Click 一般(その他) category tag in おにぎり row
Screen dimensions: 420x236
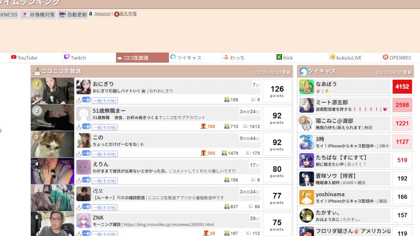[x=105, y=101]
